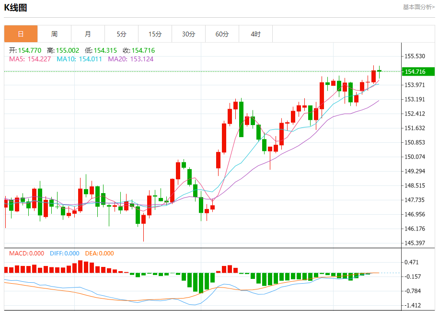The image size is (439, 311).
Task: Click the MACD:0.000 indicator label
Action: (x=26, y=253)
